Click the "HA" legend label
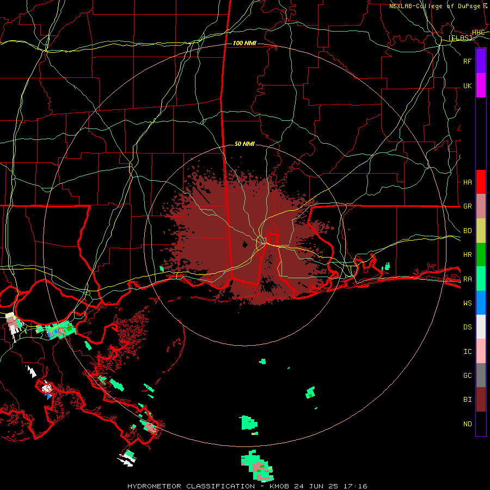This screenshot has width=490, height=490. 467,182
